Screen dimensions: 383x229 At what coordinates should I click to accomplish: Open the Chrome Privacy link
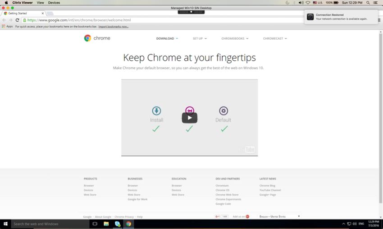[x=124, y=217]
